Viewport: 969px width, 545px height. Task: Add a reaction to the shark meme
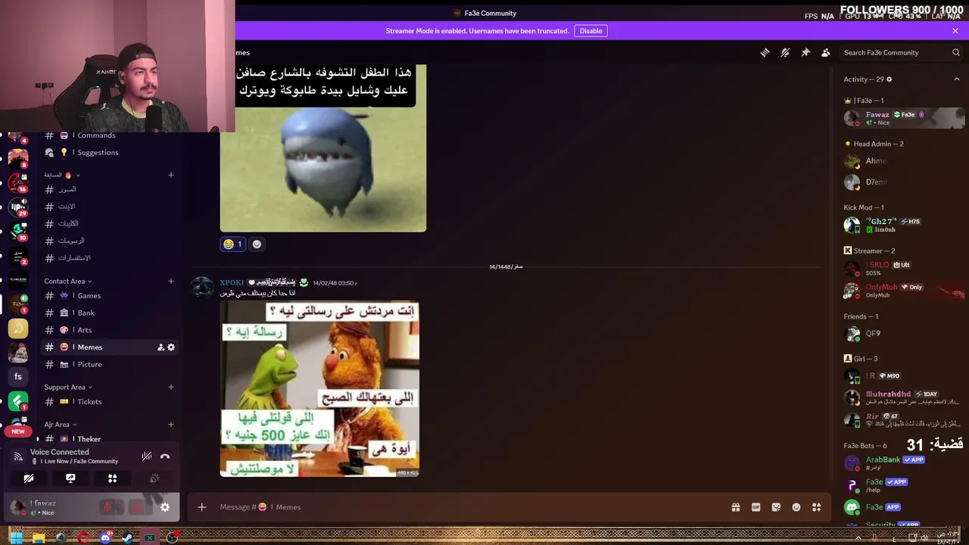pos(257,244)
